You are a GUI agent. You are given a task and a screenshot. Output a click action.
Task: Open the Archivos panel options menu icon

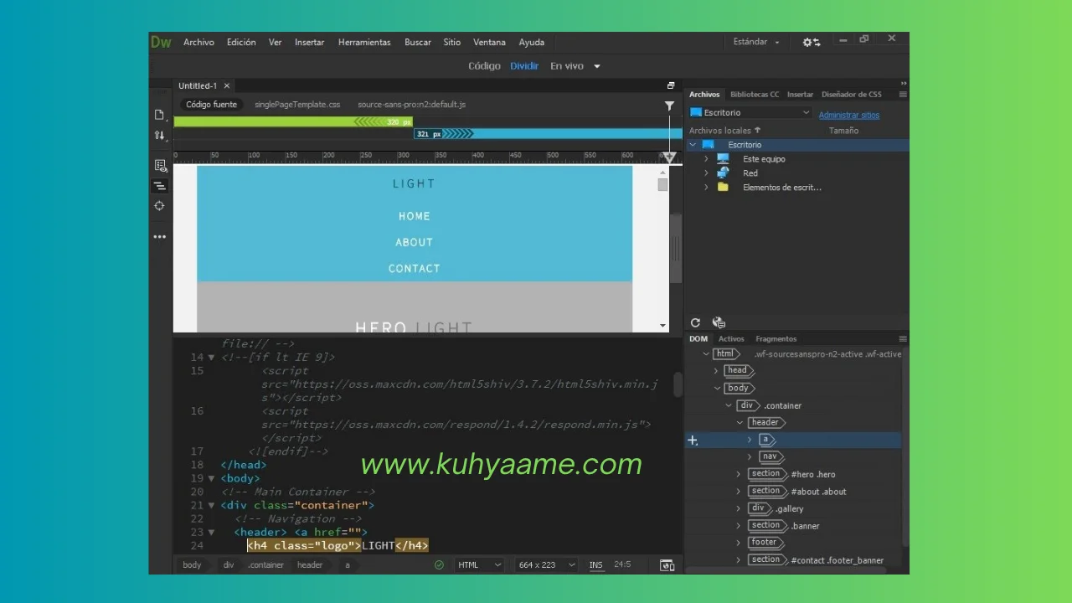click(903, 95)
